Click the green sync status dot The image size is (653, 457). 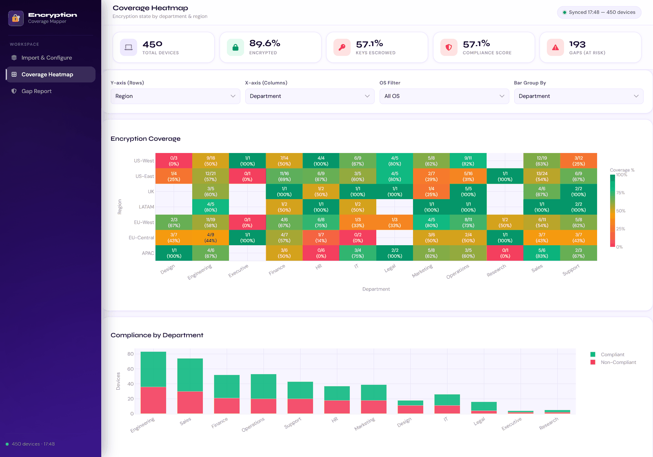coord(564,12)
